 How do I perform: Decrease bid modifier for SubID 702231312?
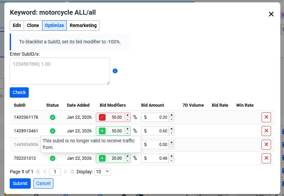(127, 160)
